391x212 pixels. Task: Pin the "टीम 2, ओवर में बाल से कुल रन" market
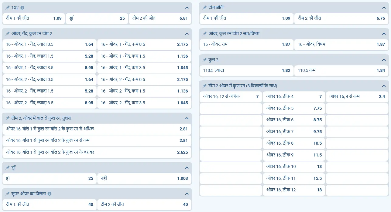coord(8,118)
